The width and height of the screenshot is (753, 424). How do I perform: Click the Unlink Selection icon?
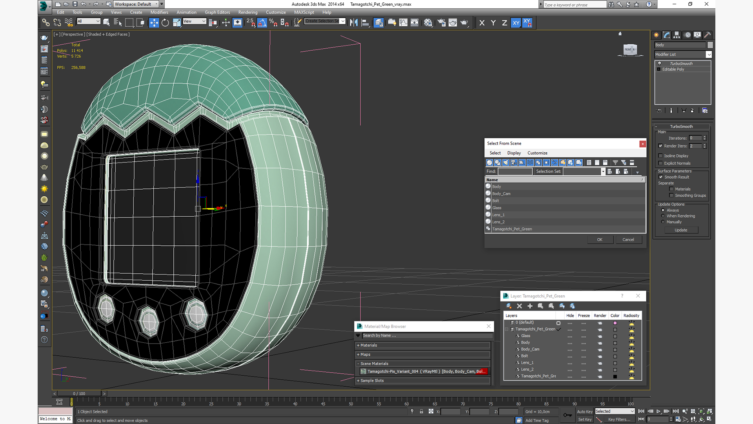[57, 23]
